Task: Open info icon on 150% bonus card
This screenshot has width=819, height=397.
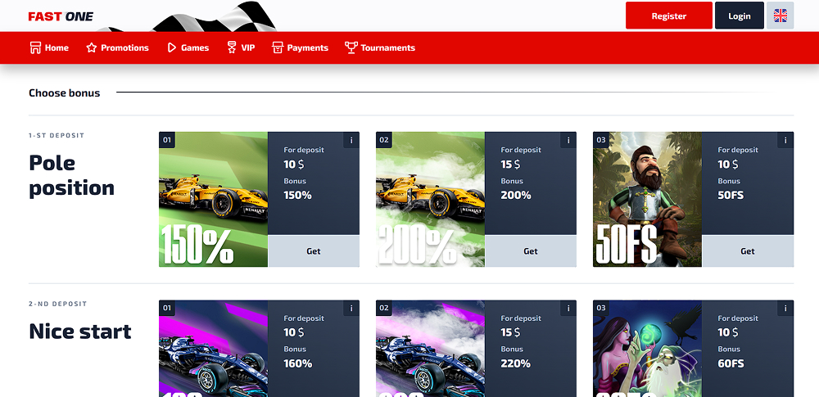Action: point(351,140)
